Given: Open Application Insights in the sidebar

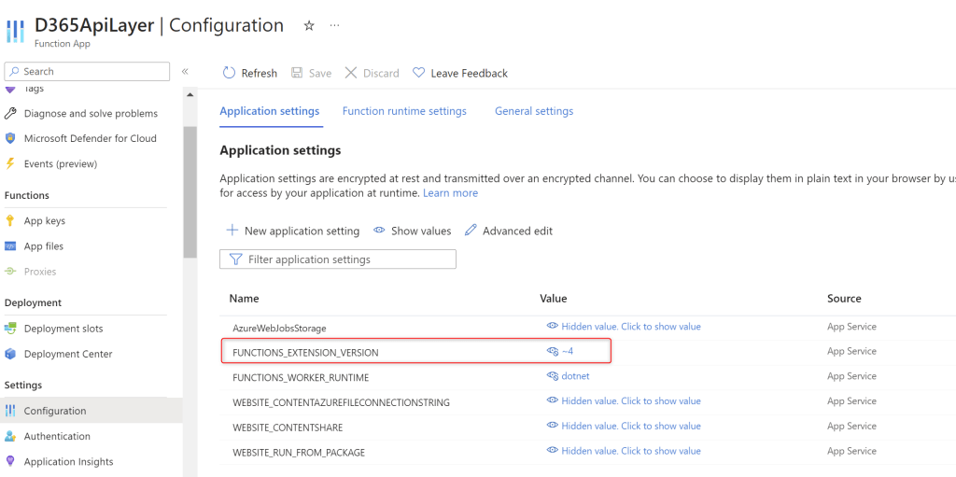Looking at the screenshot, I should [68, 461].
